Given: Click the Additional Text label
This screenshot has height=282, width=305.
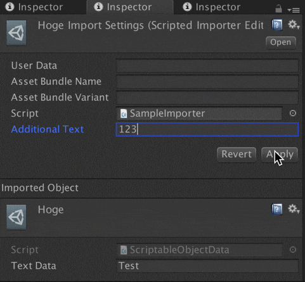Looking at the screenshot, I should click(x=48, y=129).
